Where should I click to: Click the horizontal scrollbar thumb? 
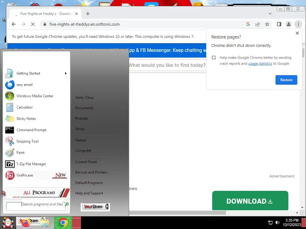coord(177,213)
